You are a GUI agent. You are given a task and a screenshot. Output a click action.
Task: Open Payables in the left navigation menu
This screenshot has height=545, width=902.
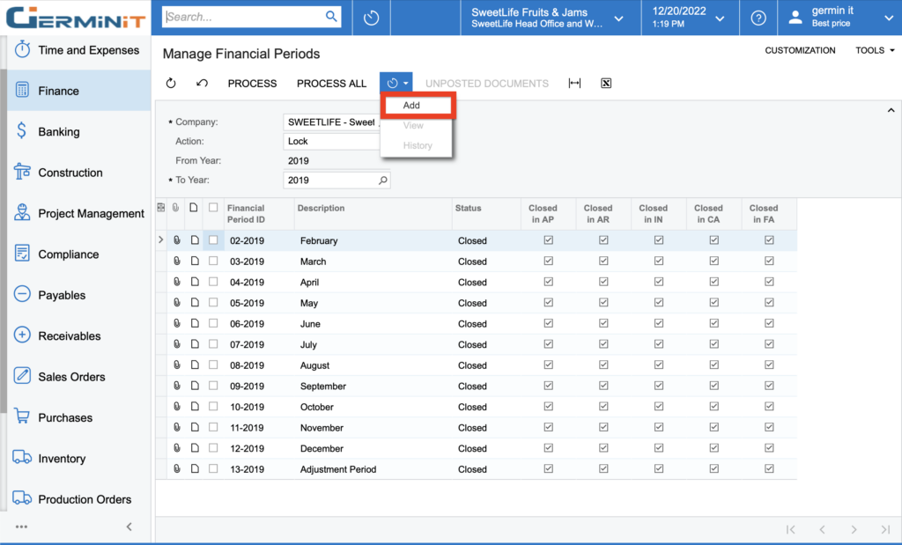pos(62,295)
